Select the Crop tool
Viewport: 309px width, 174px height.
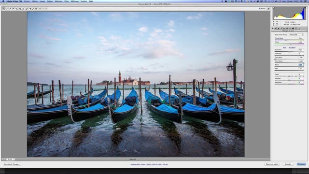tap(20, 9)
